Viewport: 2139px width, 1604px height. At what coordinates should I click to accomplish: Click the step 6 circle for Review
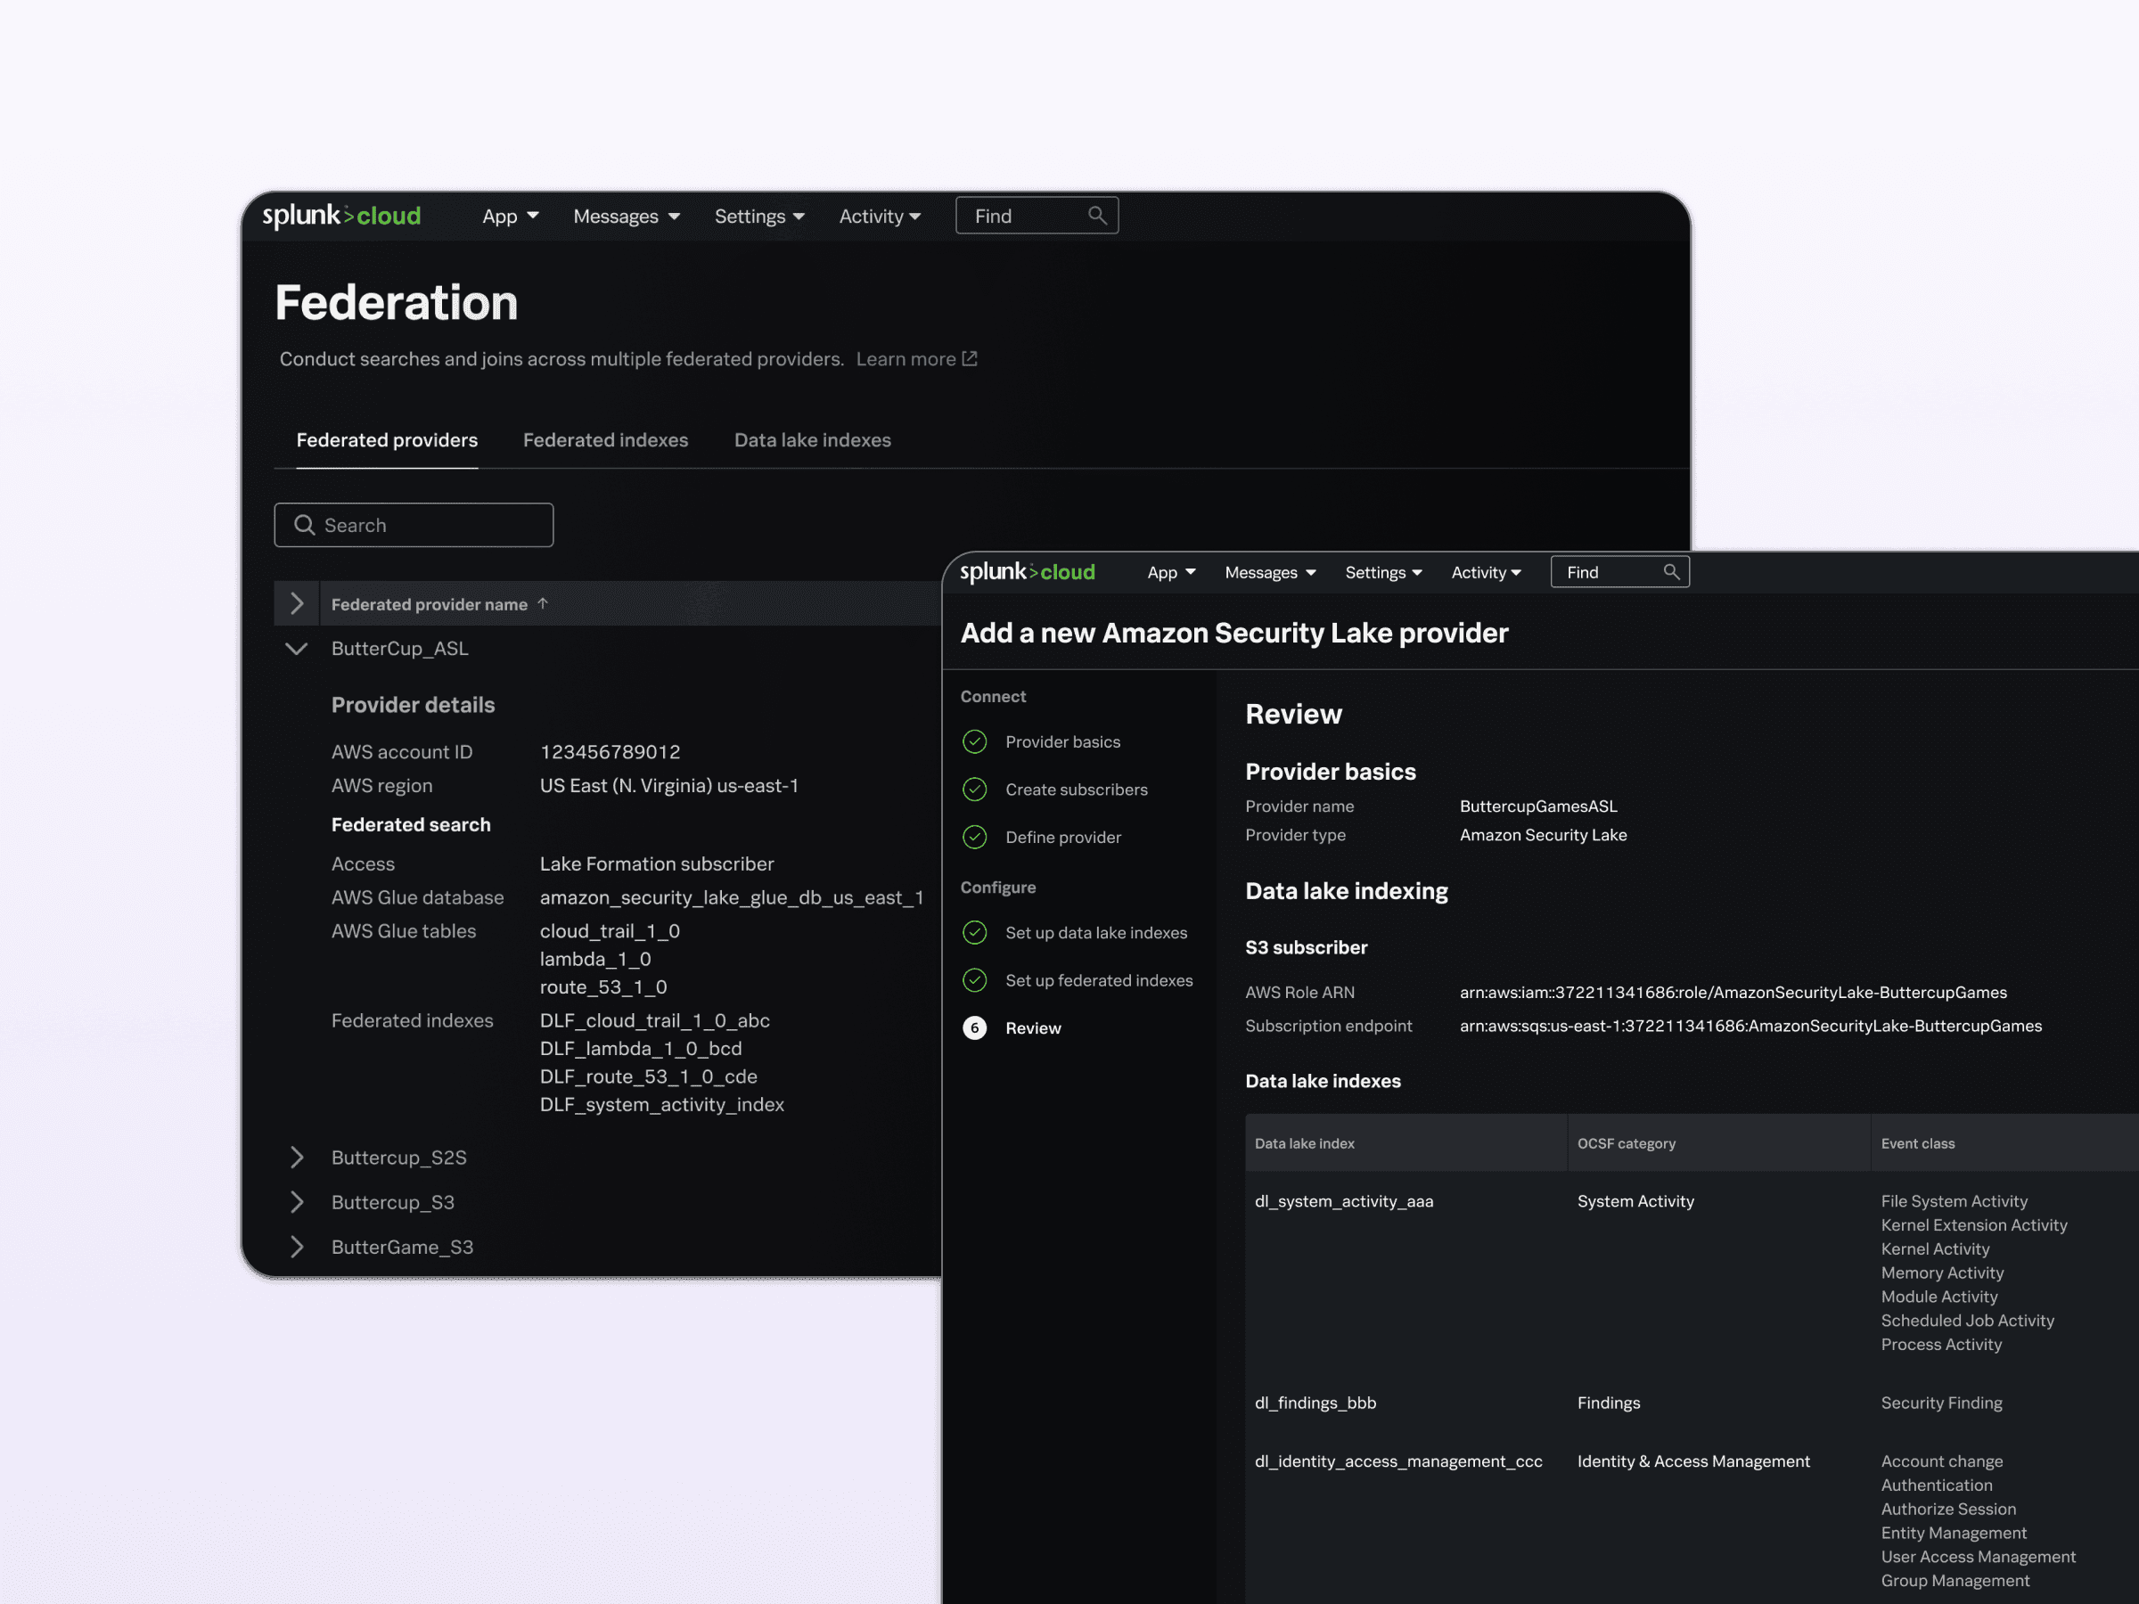[975, 1027]
